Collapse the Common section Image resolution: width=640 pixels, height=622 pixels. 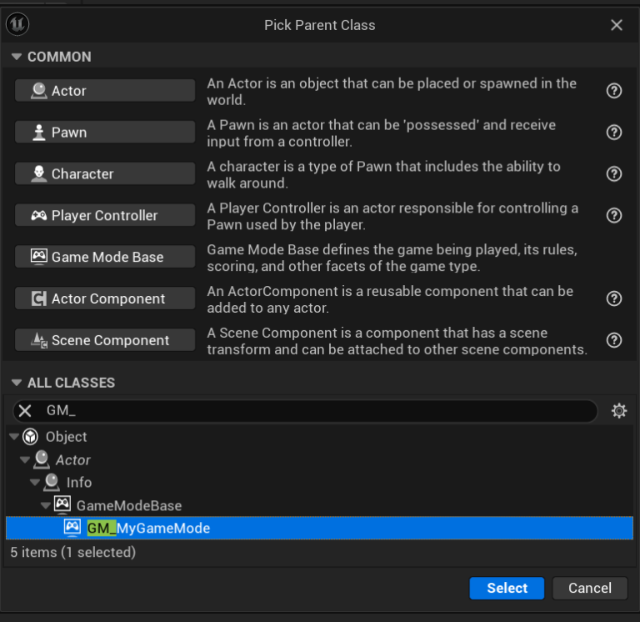point(16,57)
